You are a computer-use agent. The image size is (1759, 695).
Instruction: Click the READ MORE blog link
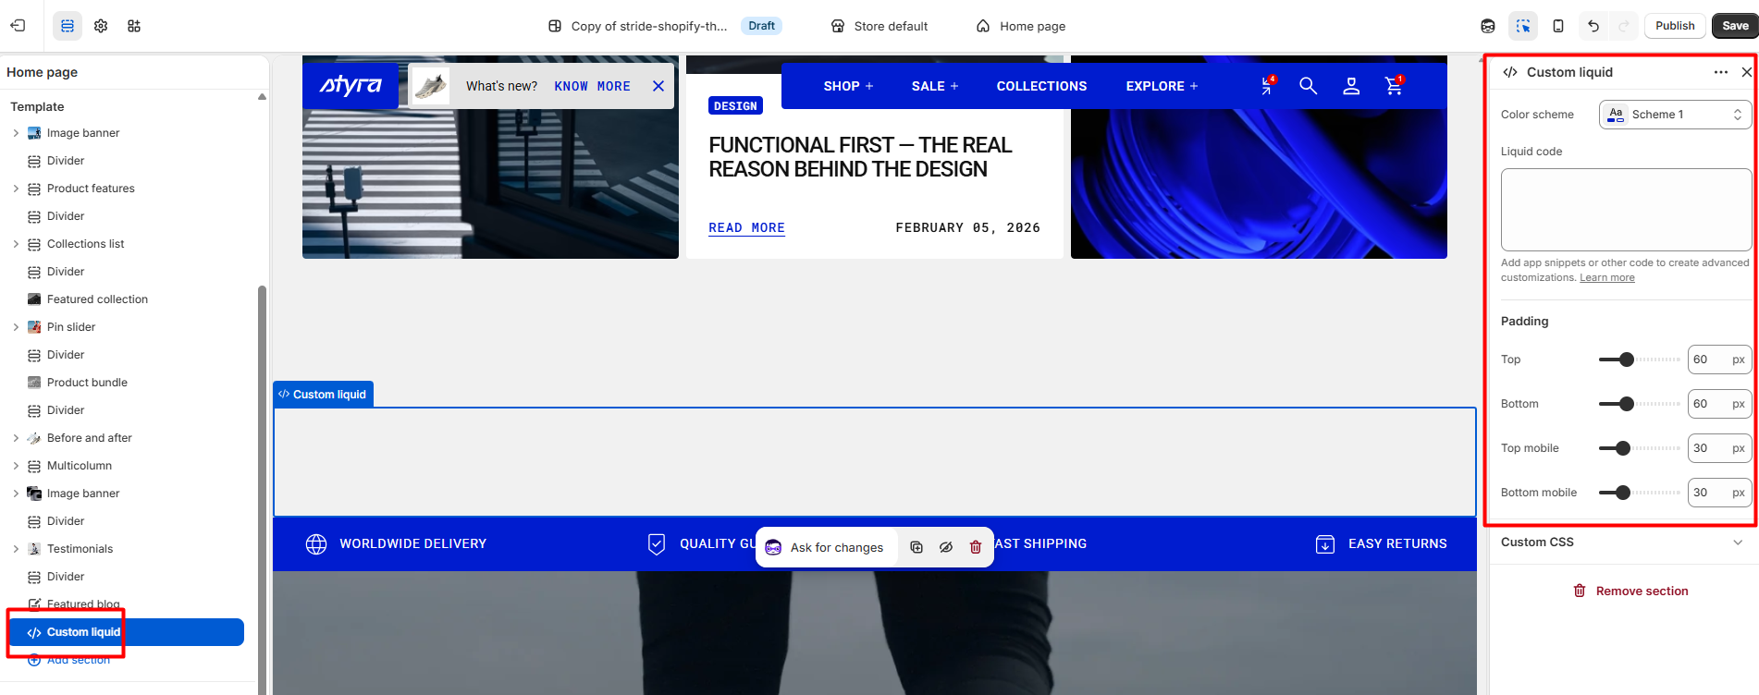tap(746, 228)
